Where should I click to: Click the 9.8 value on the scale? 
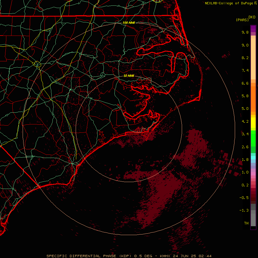click(245, 32)
